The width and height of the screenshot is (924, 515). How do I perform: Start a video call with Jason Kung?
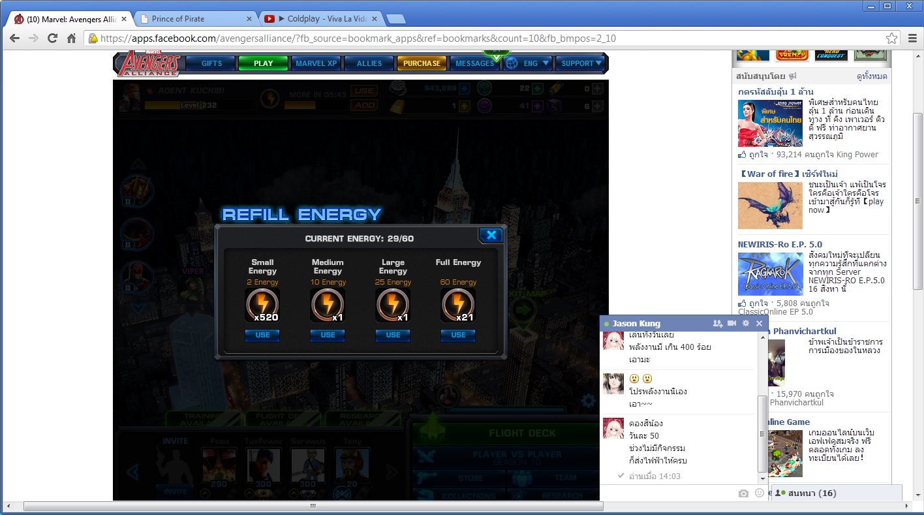coord(731,324)
